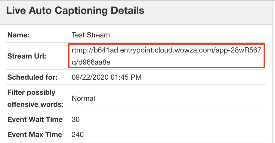Click the offensive words label line
This screenshot has width=275, height=143.
(x=36, y=104)
